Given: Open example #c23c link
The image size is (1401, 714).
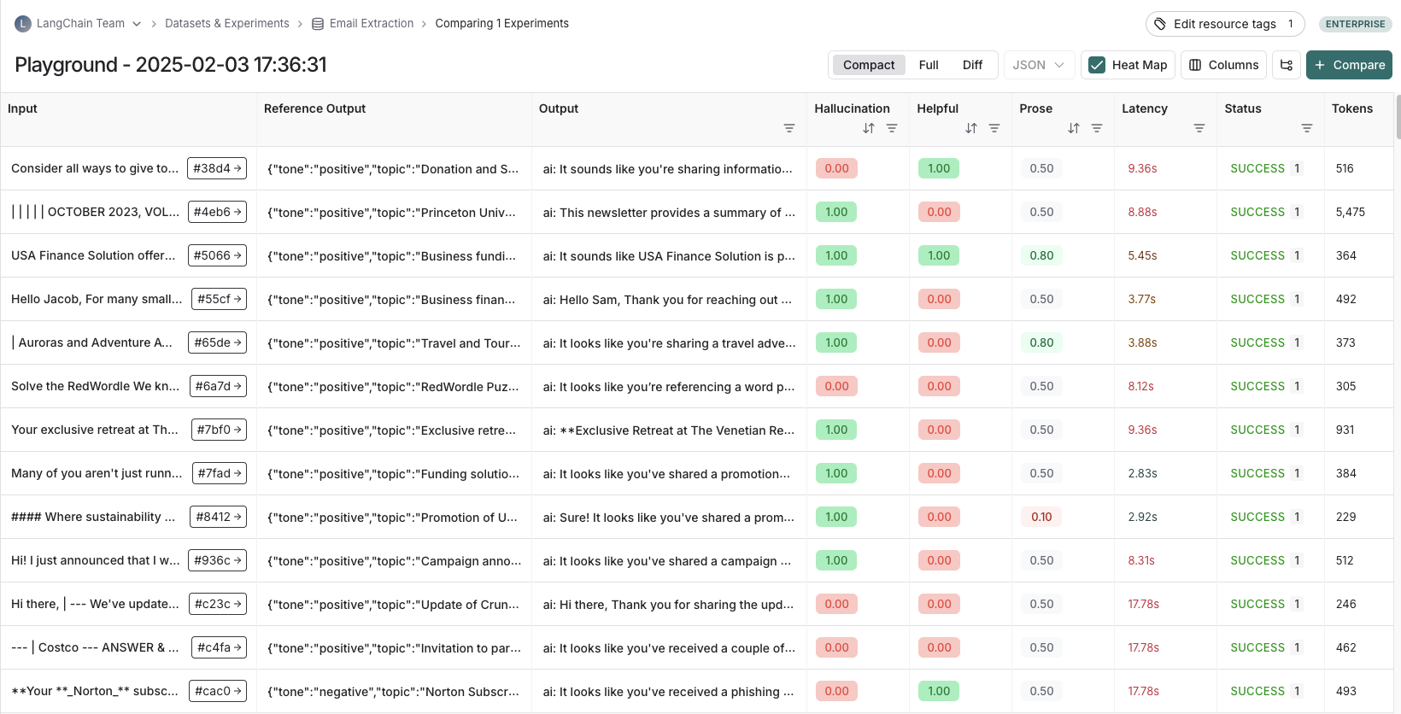Looking at the screenshot, I should click(x=218, y=604).
